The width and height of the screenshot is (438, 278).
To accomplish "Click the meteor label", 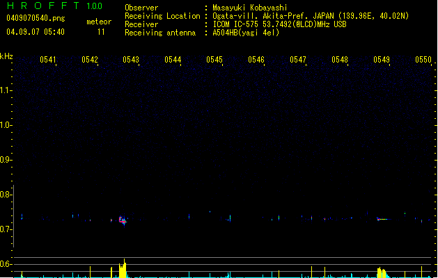I will 99,22.
